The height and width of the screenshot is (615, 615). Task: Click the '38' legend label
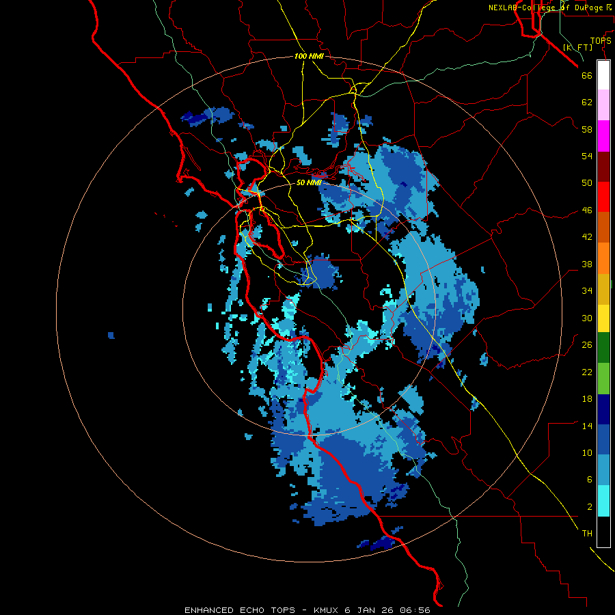[587, 264]
